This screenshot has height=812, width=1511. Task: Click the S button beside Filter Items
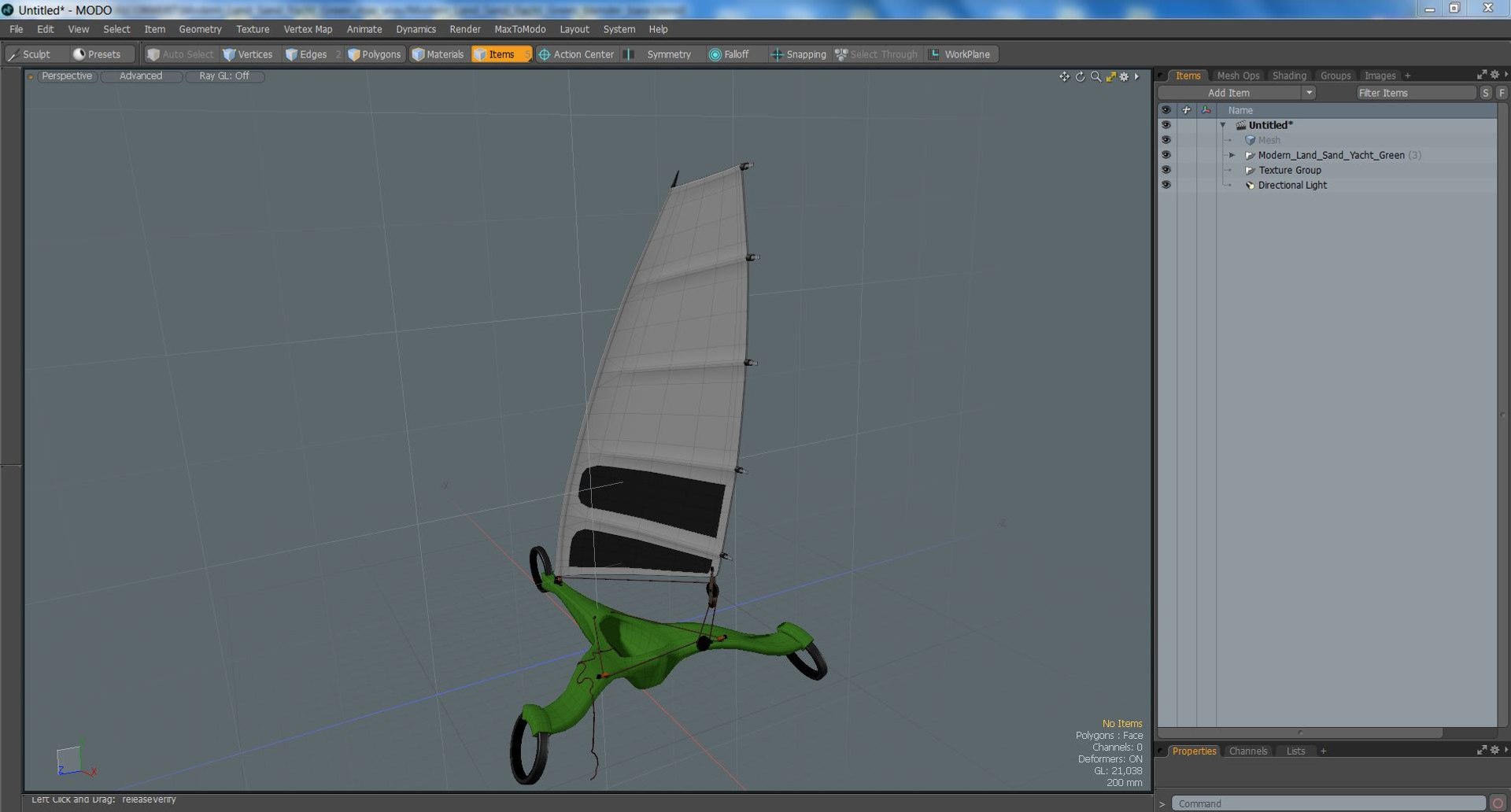1486,93
